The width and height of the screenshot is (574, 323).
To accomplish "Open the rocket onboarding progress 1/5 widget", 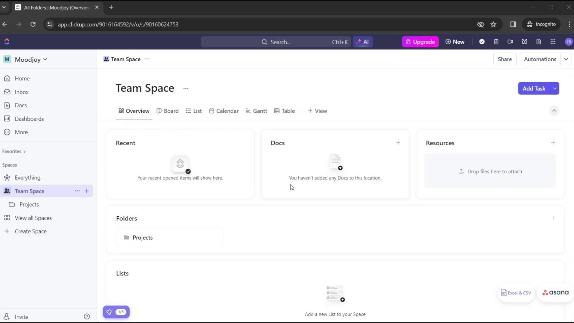I will (x=116, y=312).
